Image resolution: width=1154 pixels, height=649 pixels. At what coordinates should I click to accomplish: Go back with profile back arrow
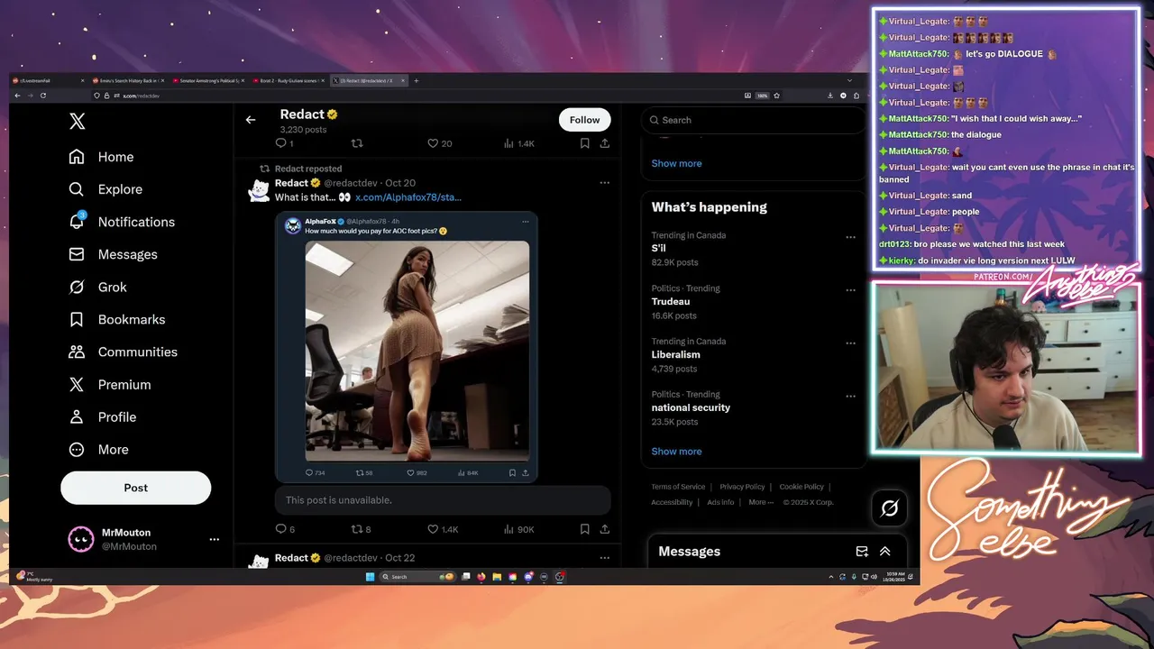point(251,119)
